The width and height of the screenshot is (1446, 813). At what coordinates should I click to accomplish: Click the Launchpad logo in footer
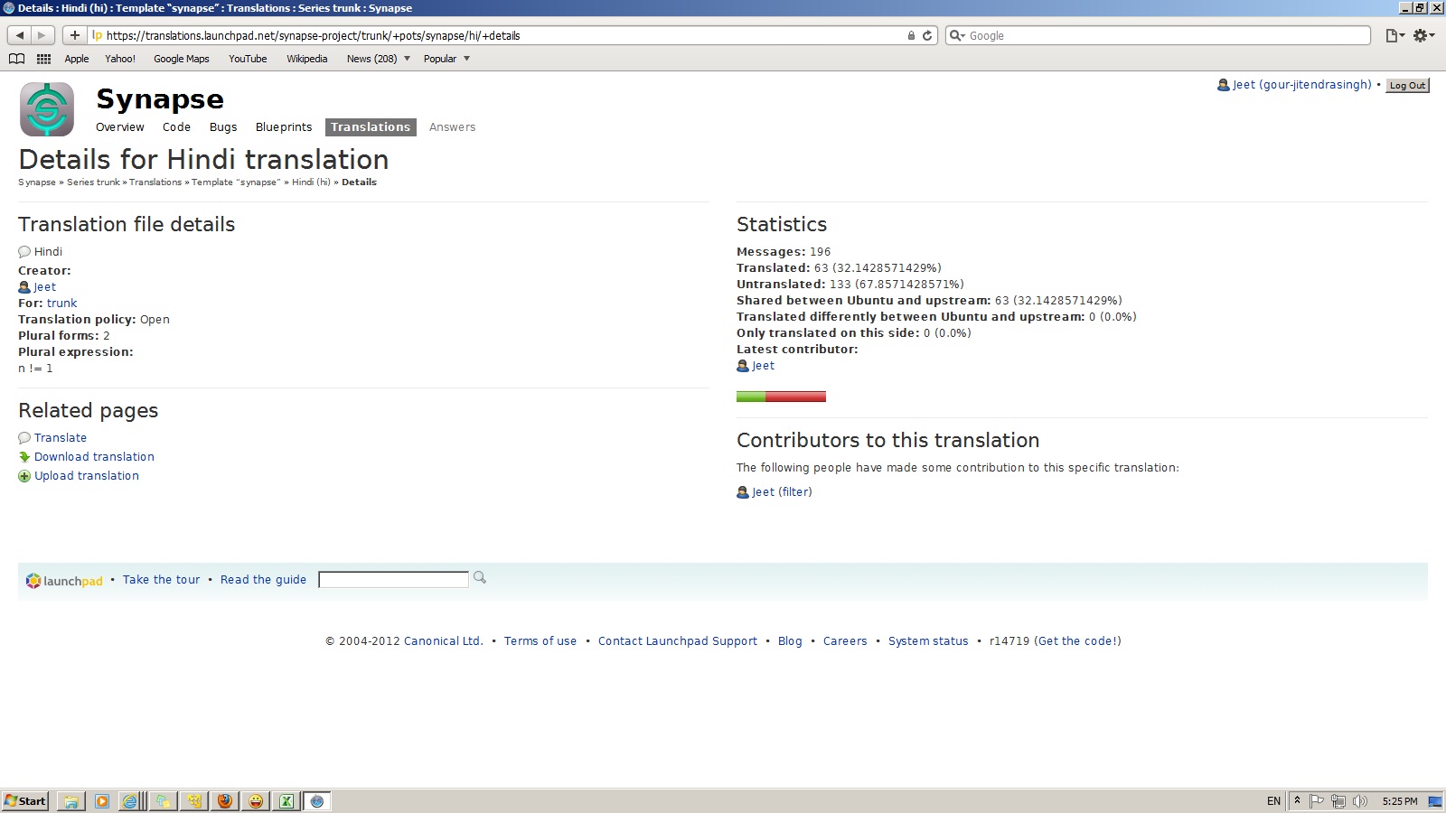[64, 581]
